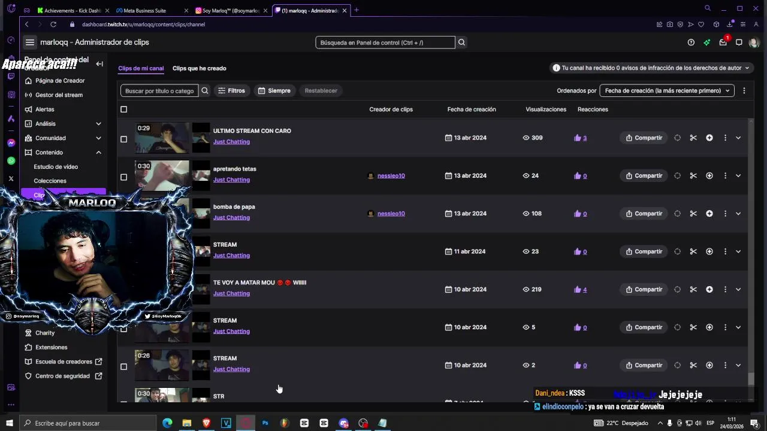Check the box for apretando tetas clip
This screenshot has height=431, width=767.
[124, 177]
